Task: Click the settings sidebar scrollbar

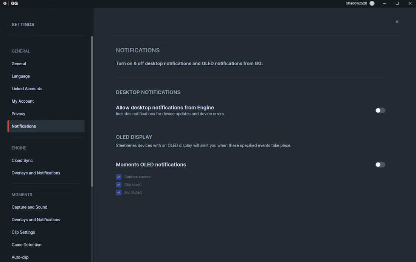Action: pos(92,111)
